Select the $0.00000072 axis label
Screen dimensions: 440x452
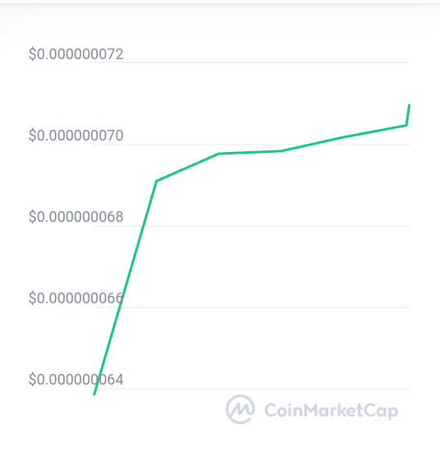click(76, 54)
